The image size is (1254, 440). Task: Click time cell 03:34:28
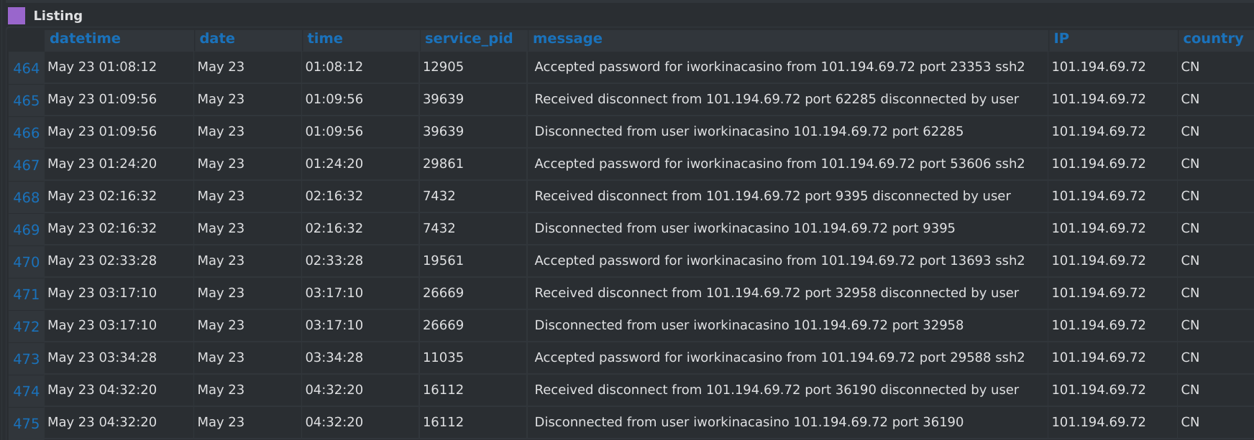point(334,357)
